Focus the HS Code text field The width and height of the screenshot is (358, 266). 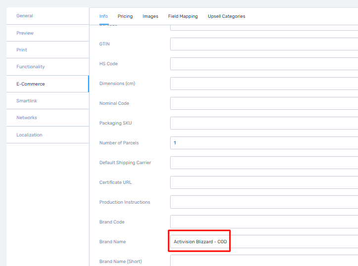pyautogui.click(x=264, y=64)
